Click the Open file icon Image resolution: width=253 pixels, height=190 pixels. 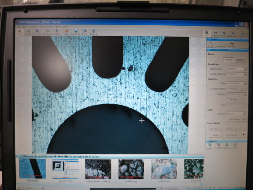pyautogui.click(x=66, y=32)
